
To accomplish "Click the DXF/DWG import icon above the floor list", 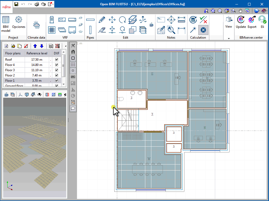I will (51, 46).
